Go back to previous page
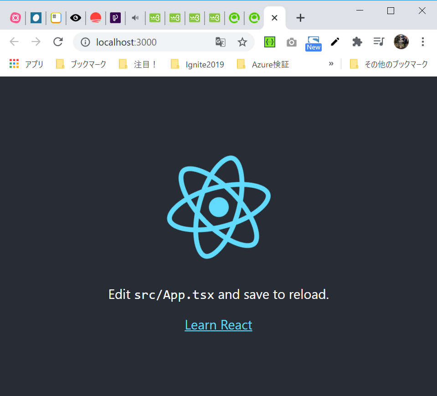Screen dimensions: 437x396 [14, 42]
